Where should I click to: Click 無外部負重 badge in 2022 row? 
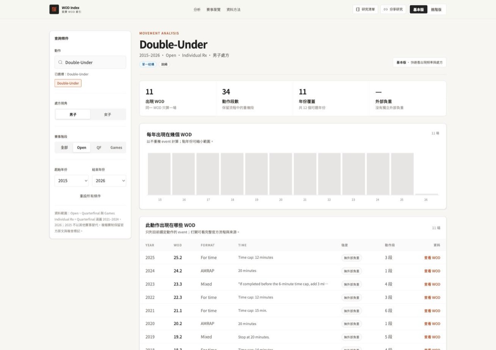[351, 298]
